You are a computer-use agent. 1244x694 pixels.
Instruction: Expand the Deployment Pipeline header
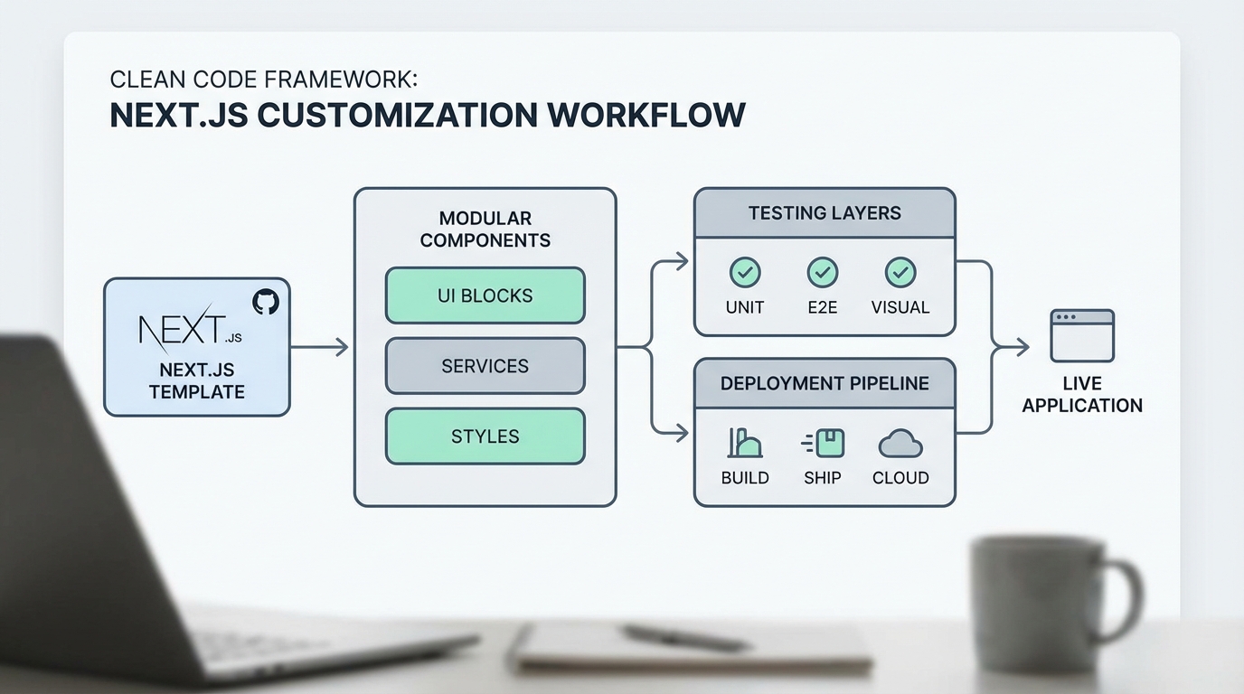(824, 383)
